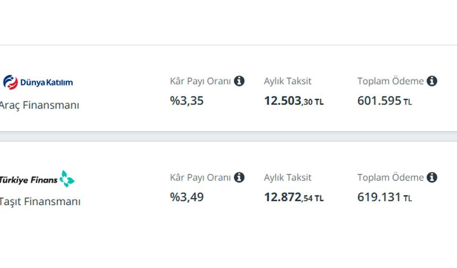Image resolution: width=457 pixels, height=268 pixels.
Task: Show the Toplam Ödeme info tooltip for Türkiye Finans
Action: 431,177
